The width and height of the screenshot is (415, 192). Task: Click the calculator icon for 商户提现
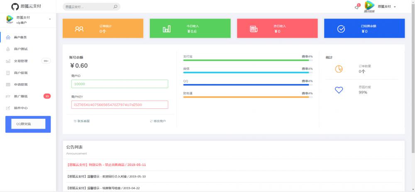pos(8,73)
